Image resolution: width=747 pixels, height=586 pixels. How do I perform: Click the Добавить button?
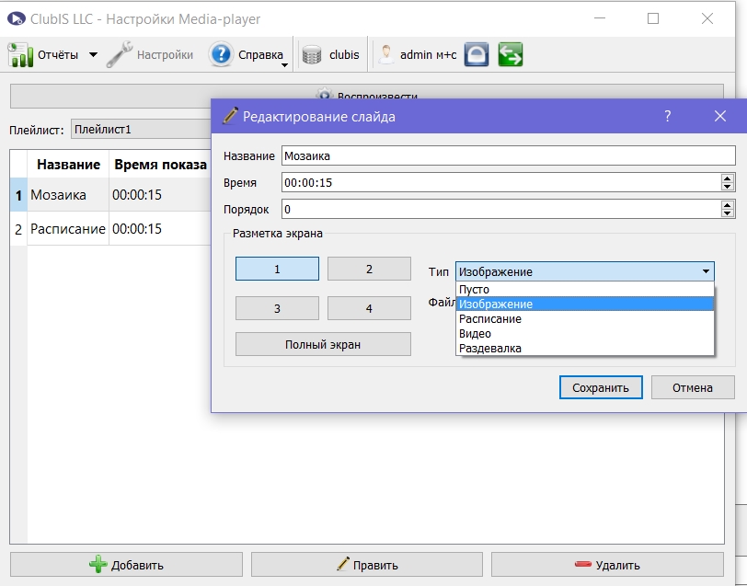[126, 565]
